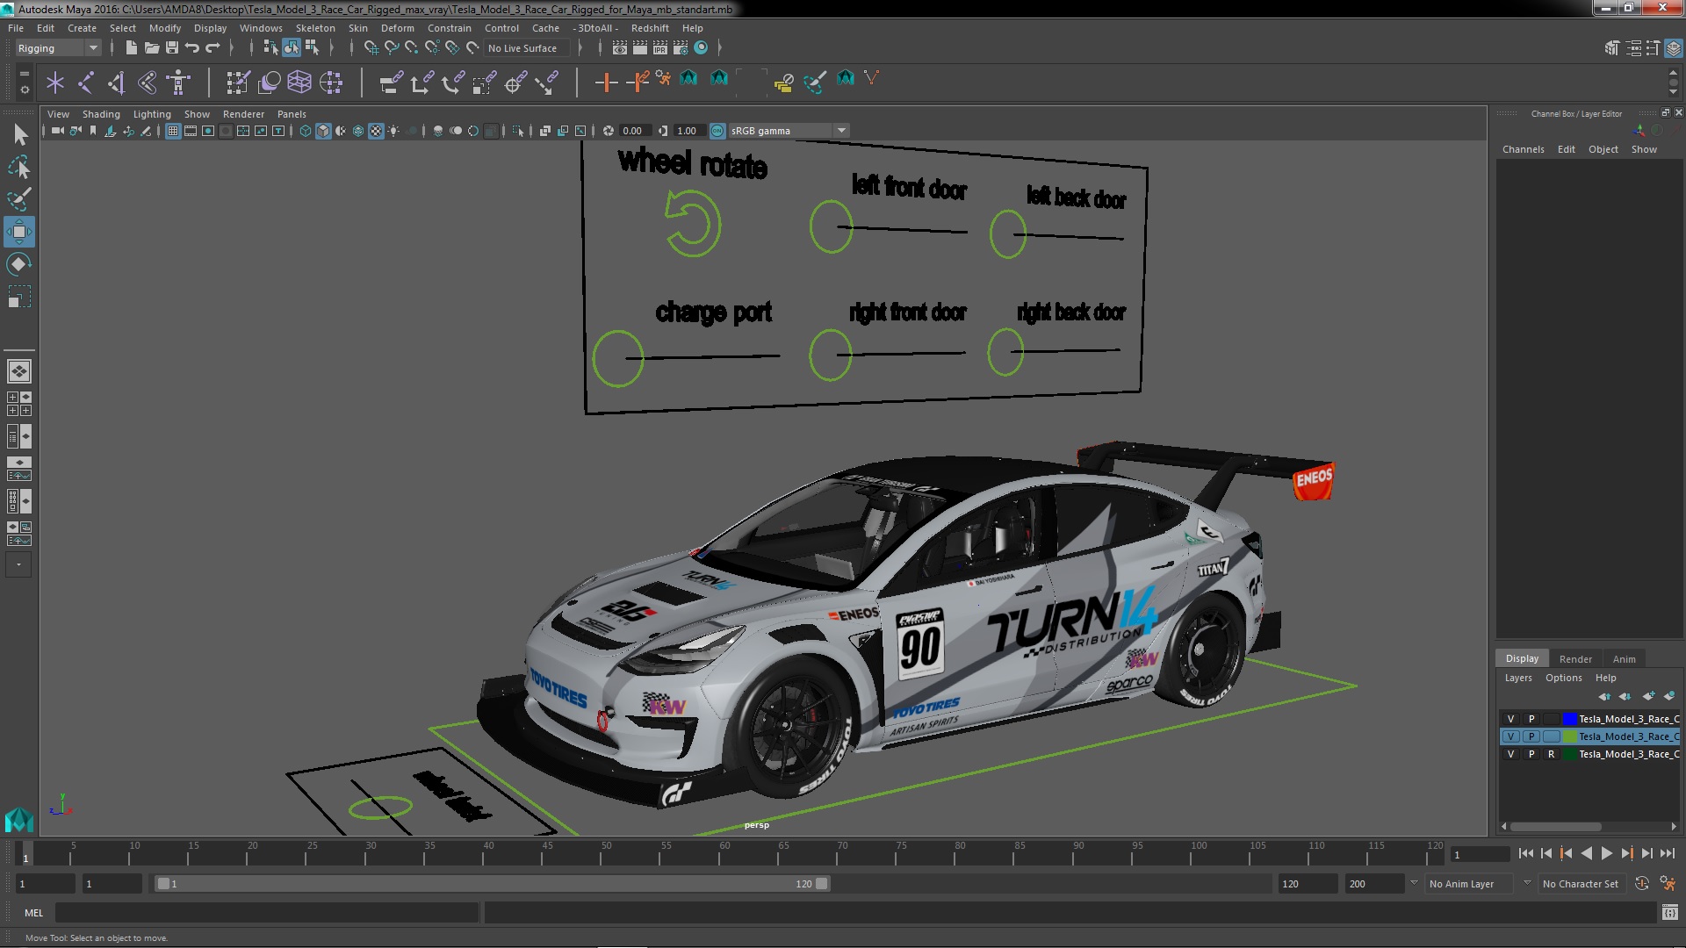Switch to the Render layer tab

coord(1575,659)
